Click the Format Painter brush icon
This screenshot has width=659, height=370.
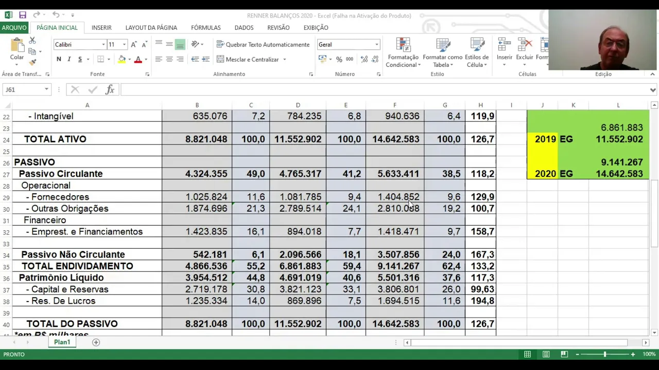tap(32, 62)
